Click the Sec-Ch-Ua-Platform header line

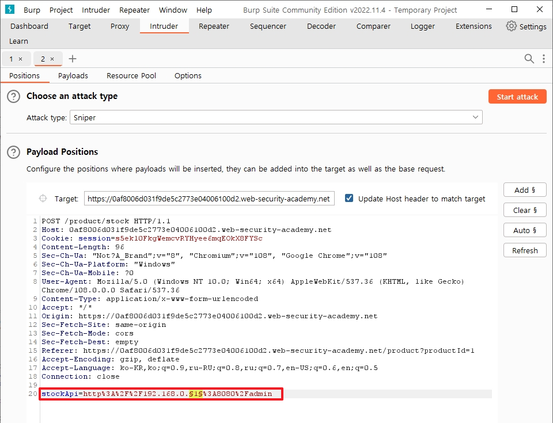[108, 264]
